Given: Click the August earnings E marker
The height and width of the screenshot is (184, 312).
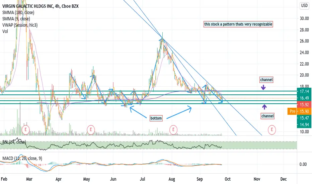Looking at the screenshot, I should 173,130.
